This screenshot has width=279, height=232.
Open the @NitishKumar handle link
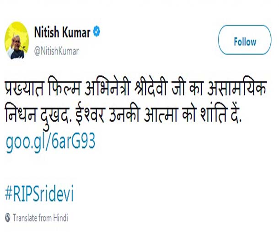point(56,51)
